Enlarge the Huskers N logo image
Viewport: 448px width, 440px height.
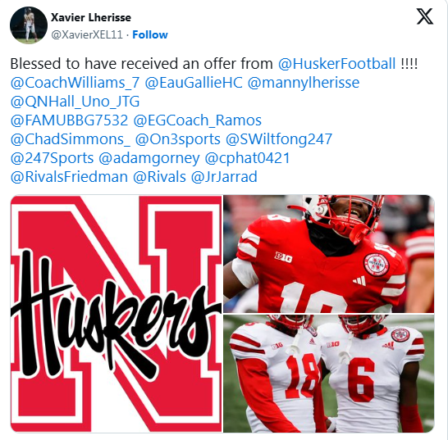click(117, 314)
